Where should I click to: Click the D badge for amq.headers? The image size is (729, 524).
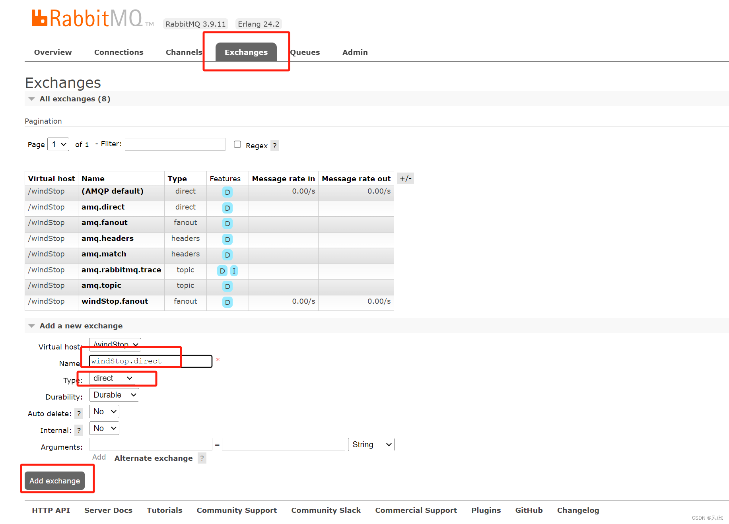point(227,239)
